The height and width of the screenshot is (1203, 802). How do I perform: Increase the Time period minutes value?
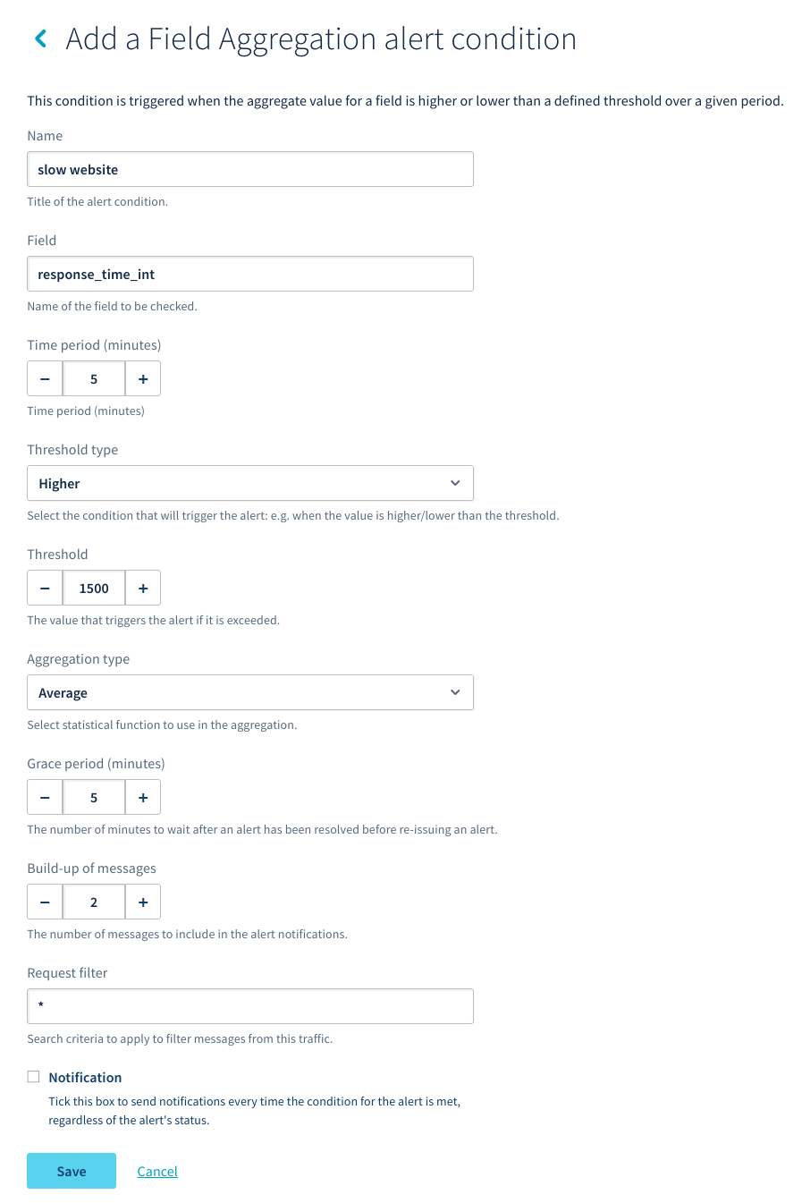pos(143,379)
